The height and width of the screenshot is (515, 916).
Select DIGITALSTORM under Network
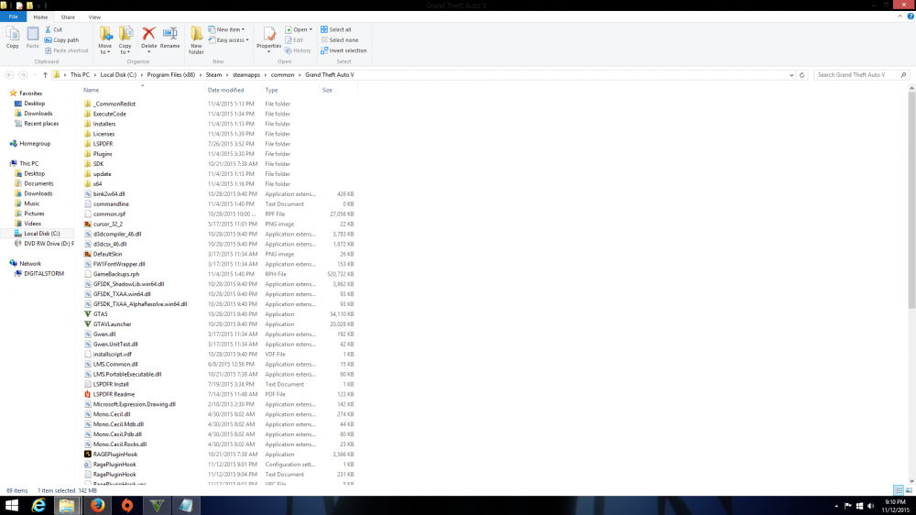[x=44, y=274]
